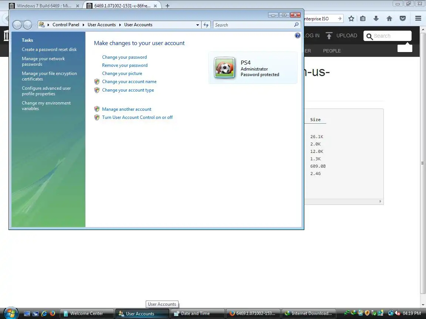426x319 pixels.
Task: Expand the arrow after first User Accounts breadcrumb
Action: pos(120,25)
